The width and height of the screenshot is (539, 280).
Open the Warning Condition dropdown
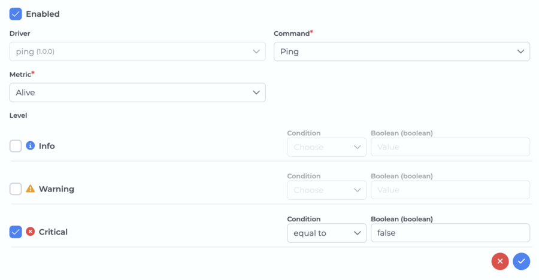point(327,190)
